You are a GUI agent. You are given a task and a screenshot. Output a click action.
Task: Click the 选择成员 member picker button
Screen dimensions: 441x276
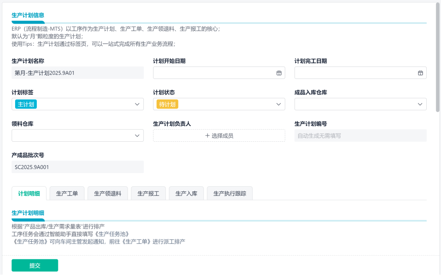click(219, 135)
